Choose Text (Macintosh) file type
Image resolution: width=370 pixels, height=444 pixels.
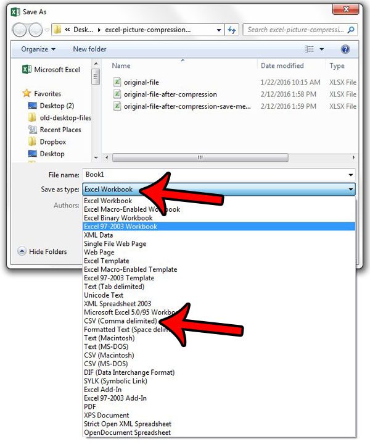220,338
